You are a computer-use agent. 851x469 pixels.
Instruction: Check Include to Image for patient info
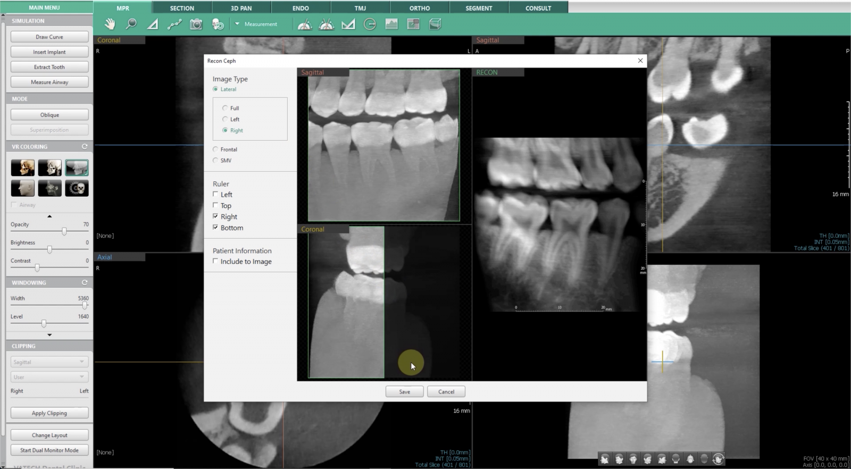point(215,261)
